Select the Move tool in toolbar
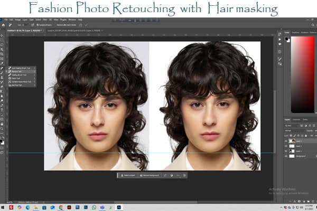 2,35
